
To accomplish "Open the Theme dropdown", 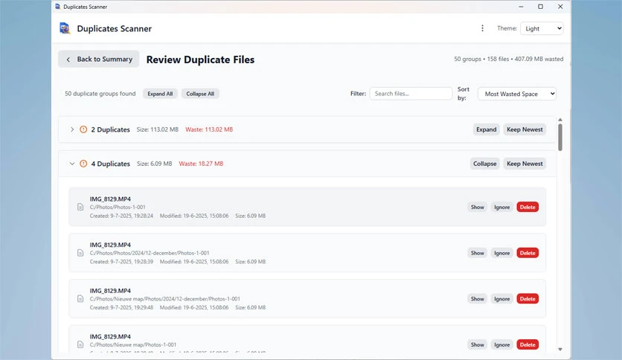I will tap(542, 28).
